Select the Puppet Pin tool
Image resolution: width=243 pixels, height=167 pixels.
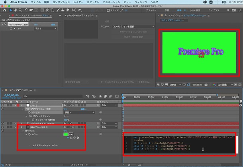coord(80,10)
